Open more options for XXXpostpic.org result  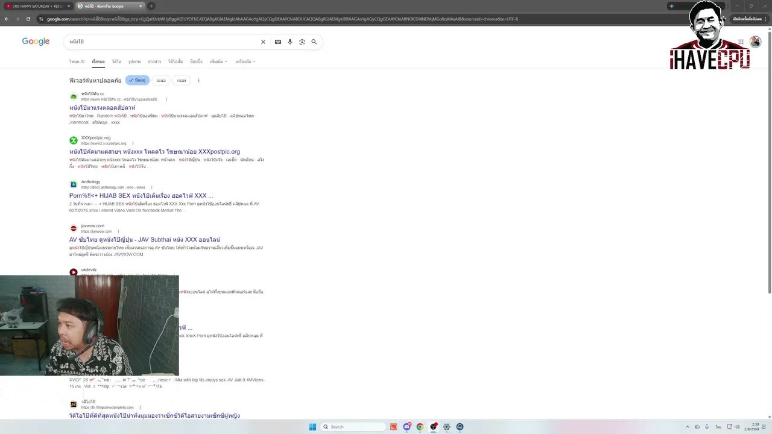pyautogui.click(x=133, y=143)
